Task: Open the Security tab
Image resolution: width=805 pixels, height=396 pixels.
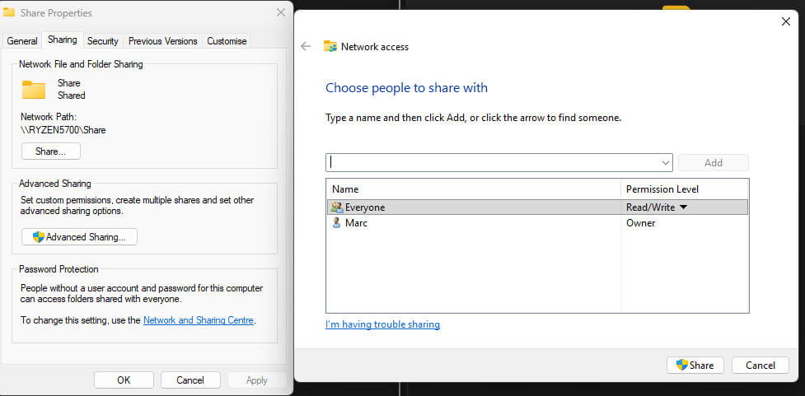Action: click(103, 41)
